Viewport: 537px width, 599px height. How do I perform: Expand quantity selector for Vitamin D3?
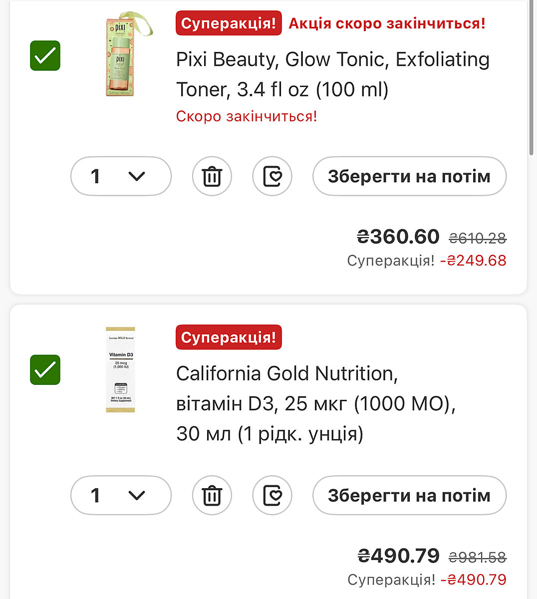[x=121, y=495]
